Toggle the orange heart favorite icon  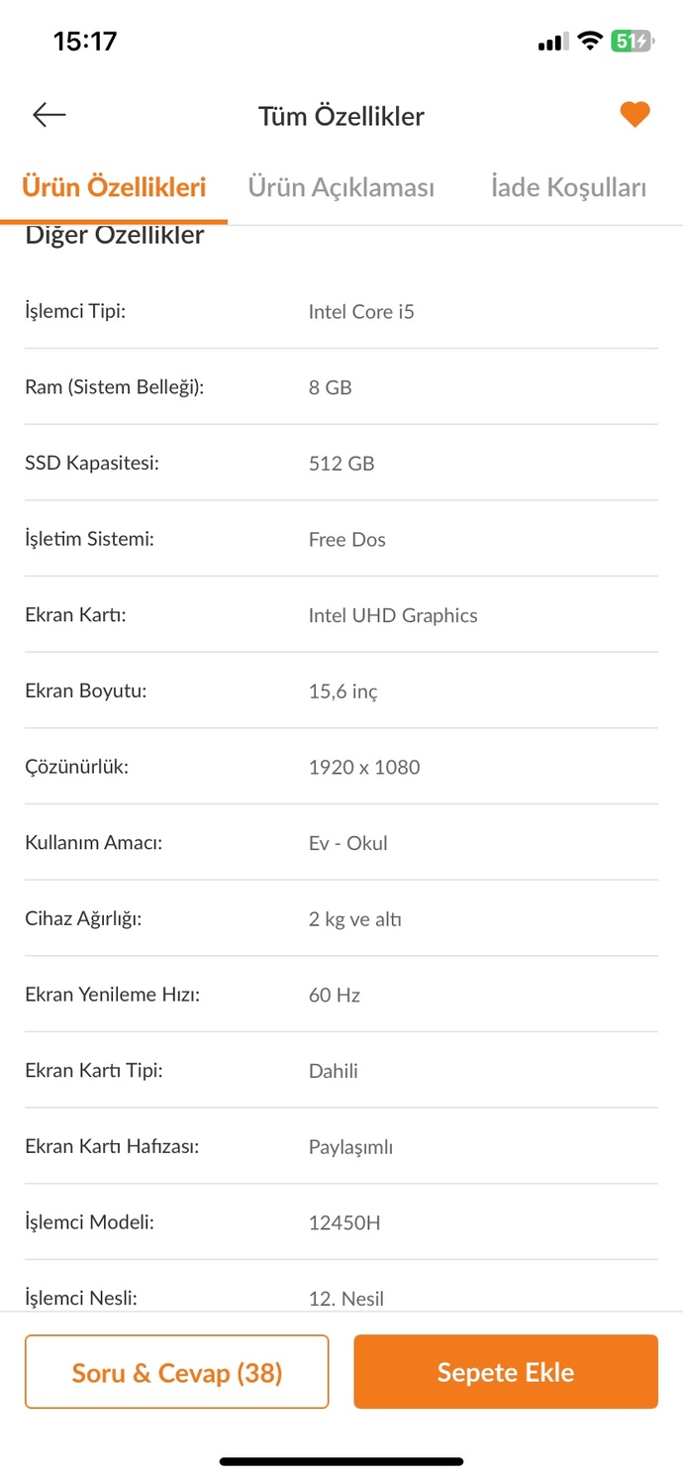coord(634,115)
